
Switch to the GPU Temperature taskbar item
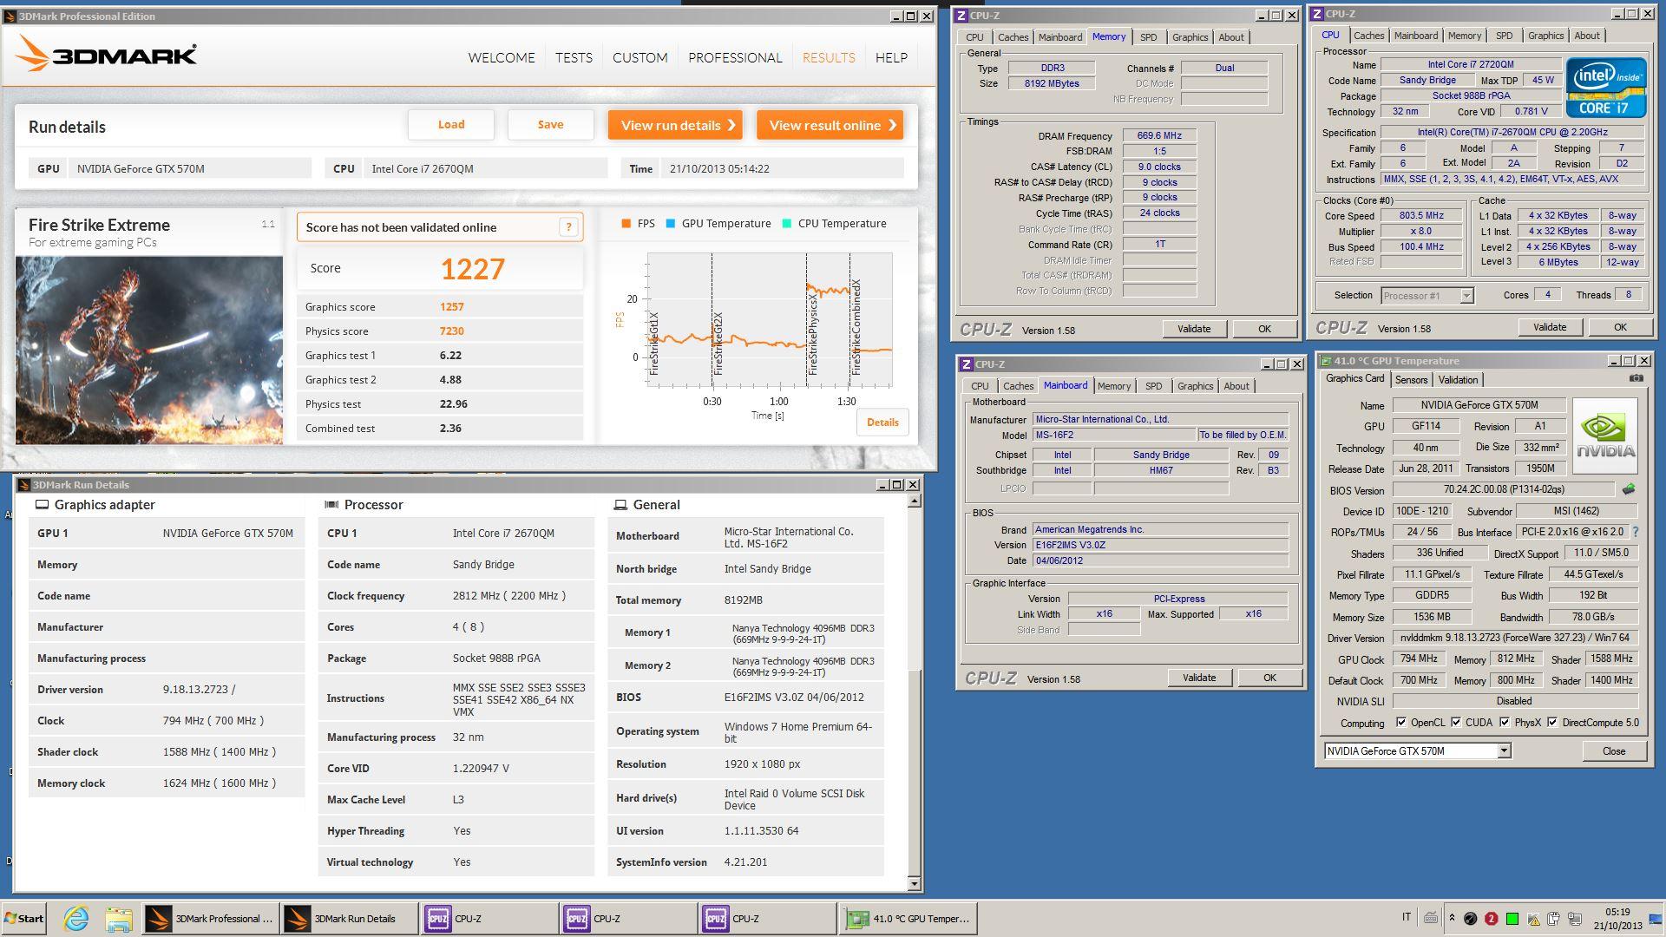[908, 918]
